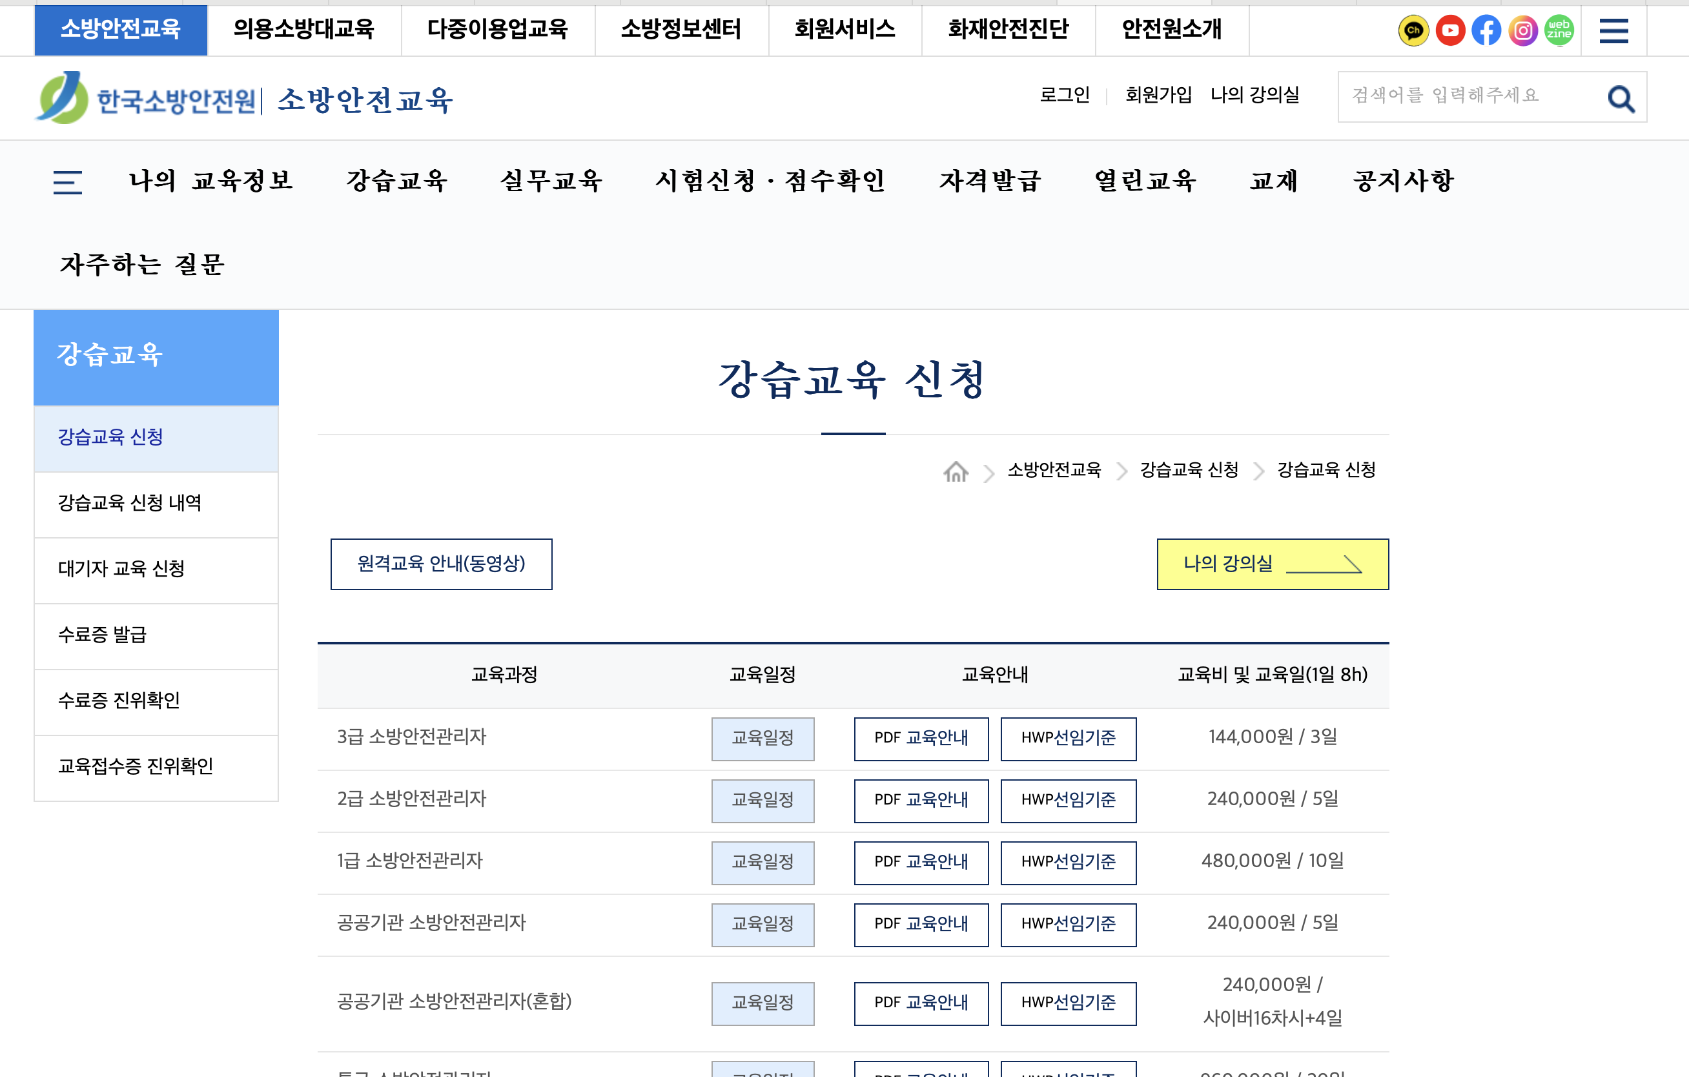Select the 화재안전진단 top tab
The image size is (1689, 1077).
(x=1008, y=29)
